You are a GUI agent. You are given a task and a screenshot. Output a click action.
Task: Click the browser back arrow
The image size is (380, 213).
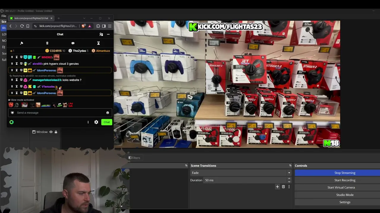[10, 26]
